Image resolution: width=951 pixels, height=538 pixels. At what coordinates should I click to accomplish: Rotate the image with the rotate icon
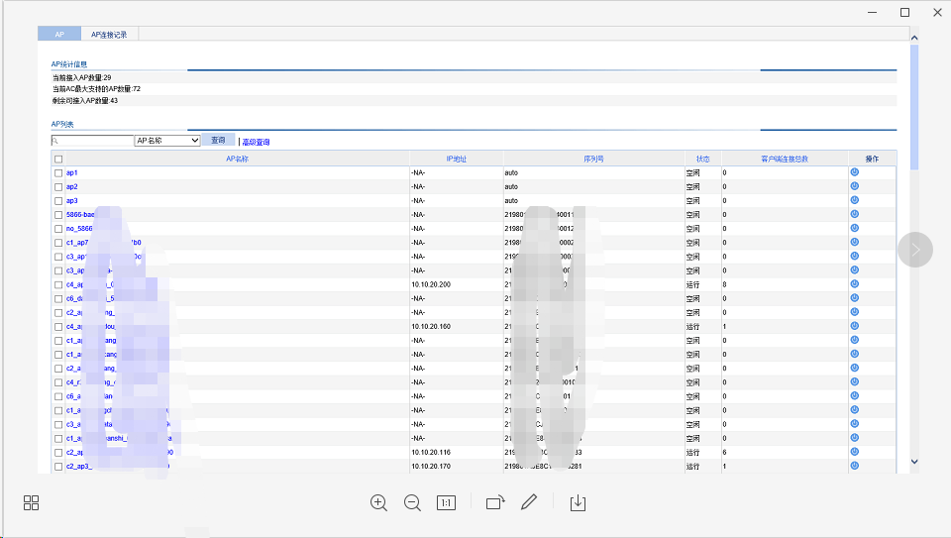pos(495,502)
